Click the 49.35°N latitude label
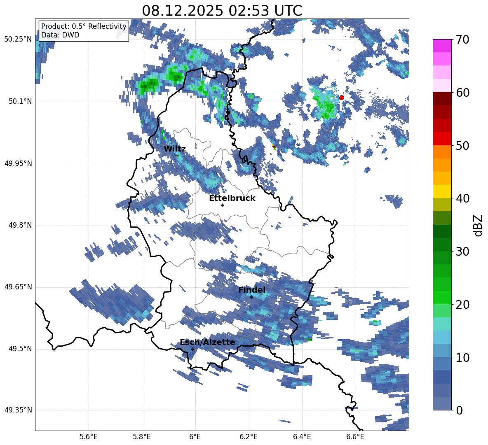Image resolution: width=488 pixels, height=445 pixels. [18, 410]
